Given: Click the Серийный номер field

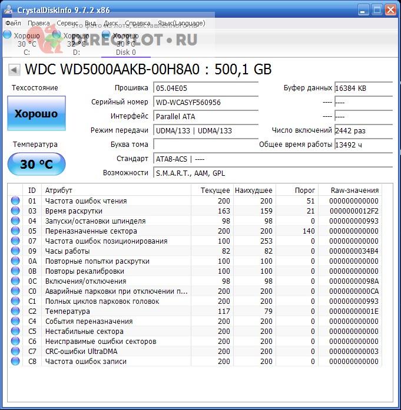Looking at the screenshot, I should pyautogui.click(x=206, y=103).
